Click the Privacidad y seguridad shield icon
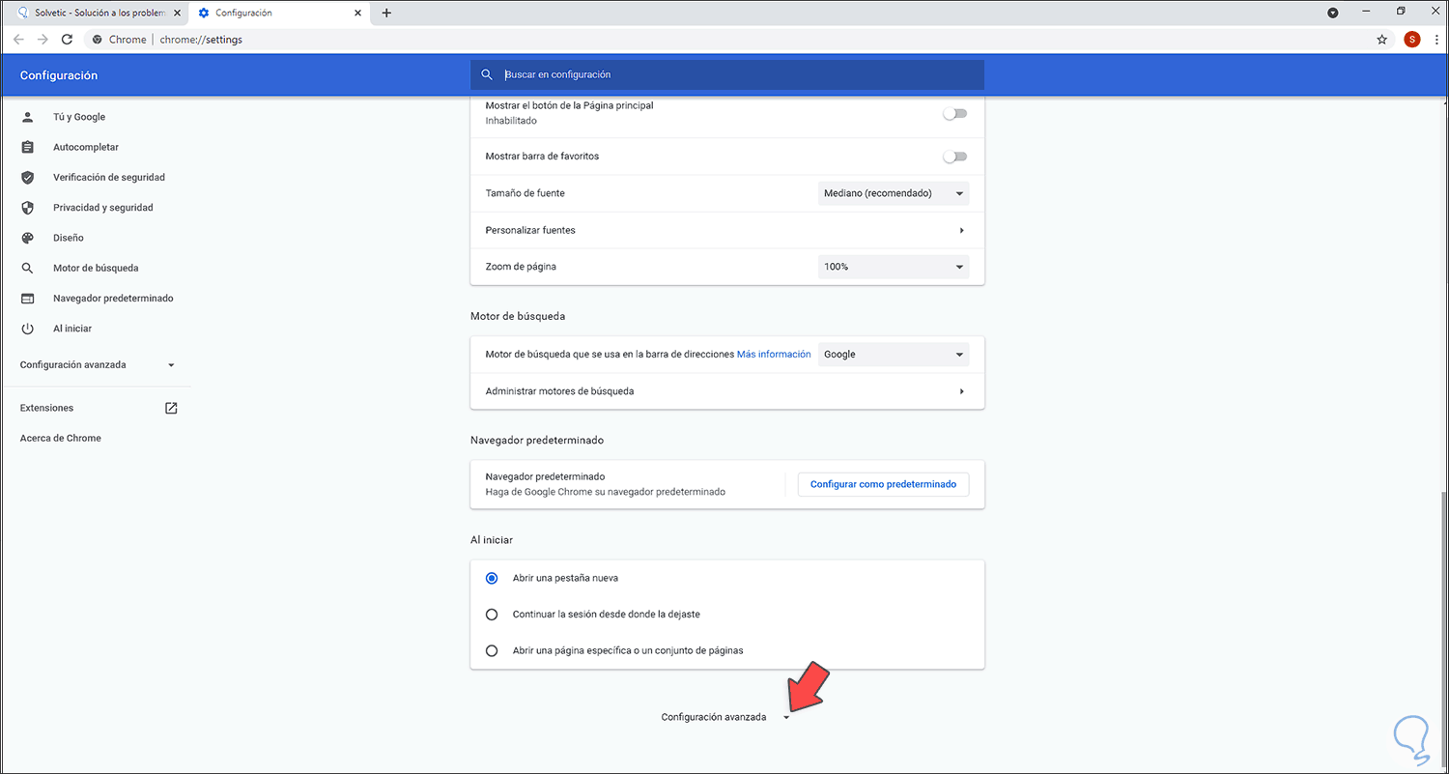Image resolution: width=1449 pixels, height=774 pixels. coord(27,208)
